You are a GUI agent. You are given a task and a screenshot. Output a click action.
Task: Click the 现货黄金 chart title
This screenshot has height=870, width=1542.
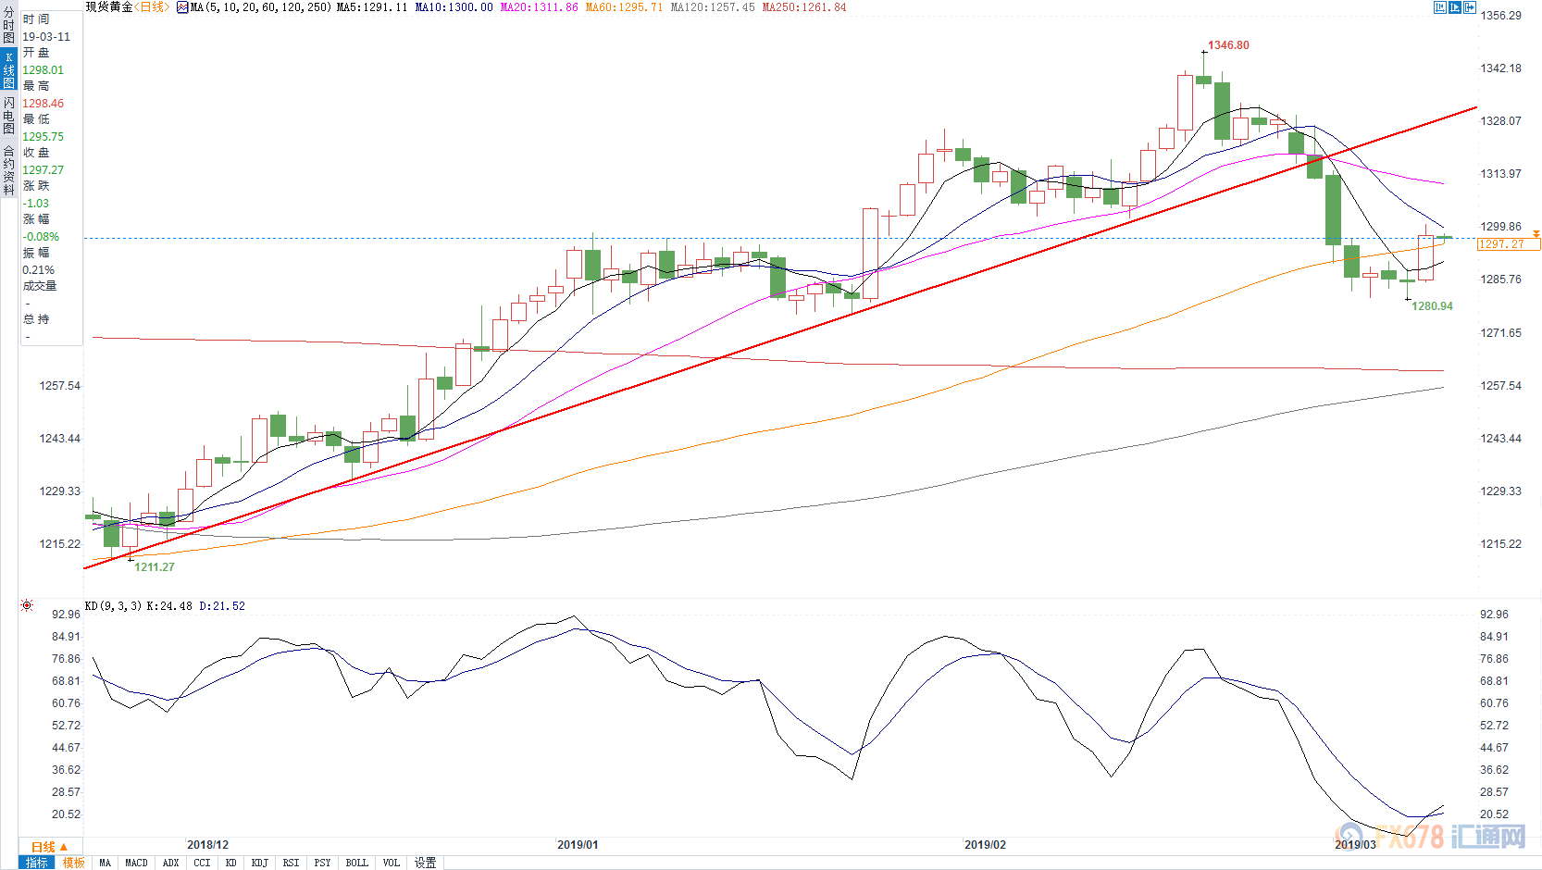(x=109, y=7)
